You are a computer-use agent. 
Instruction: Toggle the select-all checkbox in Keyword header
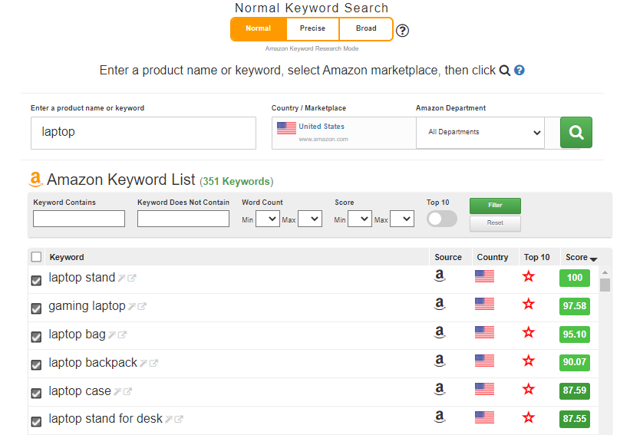click(36, 257)
